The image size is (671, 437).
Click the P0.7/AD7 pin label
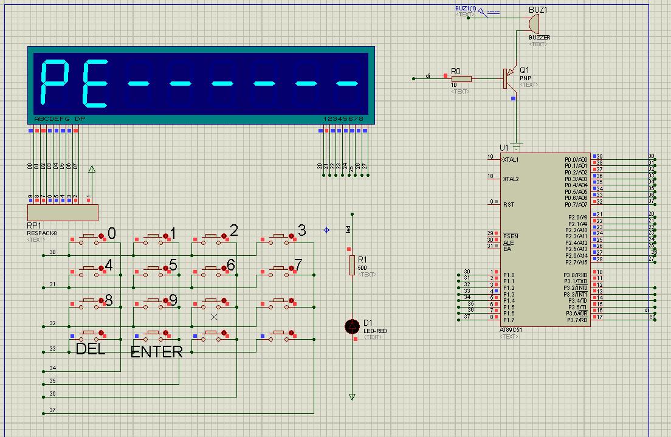pos(576,205)
